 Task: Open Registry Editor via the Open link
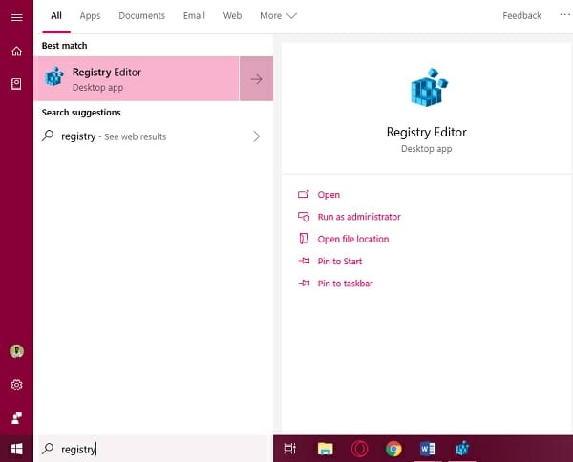(x=329, y=195)
